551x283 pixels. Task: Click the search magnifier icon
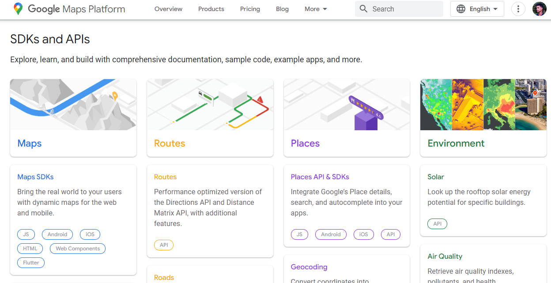click(363, 9)
